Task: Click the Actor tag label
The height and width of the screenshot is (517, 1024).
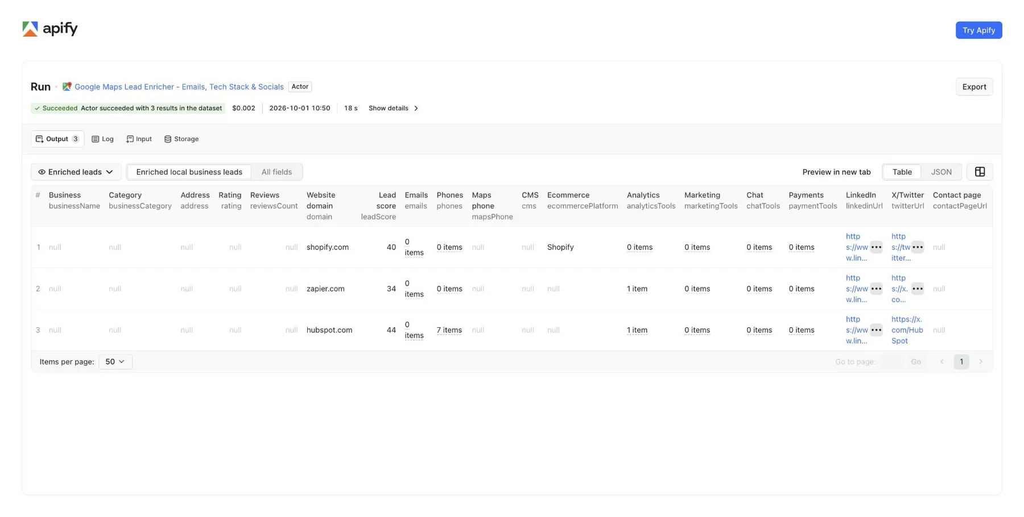Action: 300,86
